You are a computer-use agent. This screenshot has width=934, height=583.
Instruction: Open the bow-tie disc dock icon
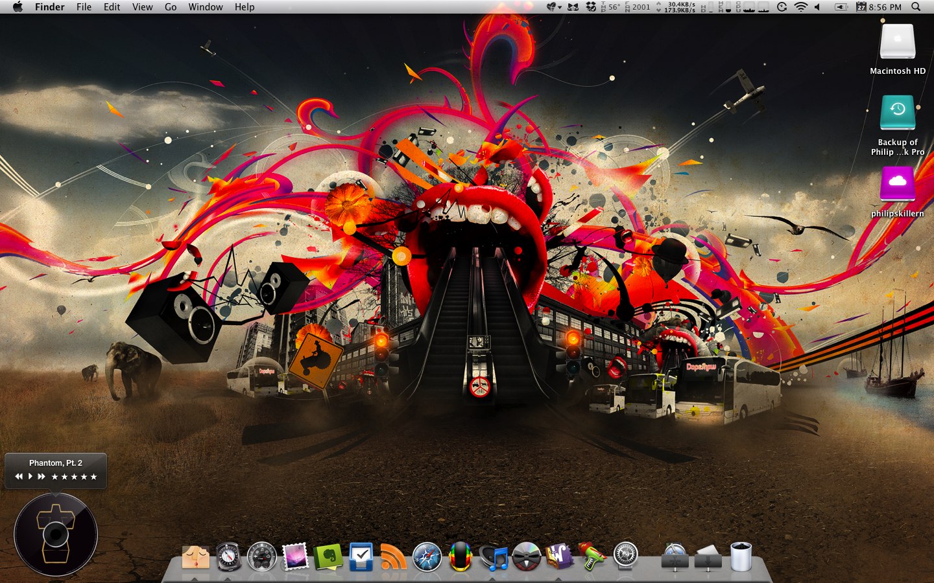[527, 557]
